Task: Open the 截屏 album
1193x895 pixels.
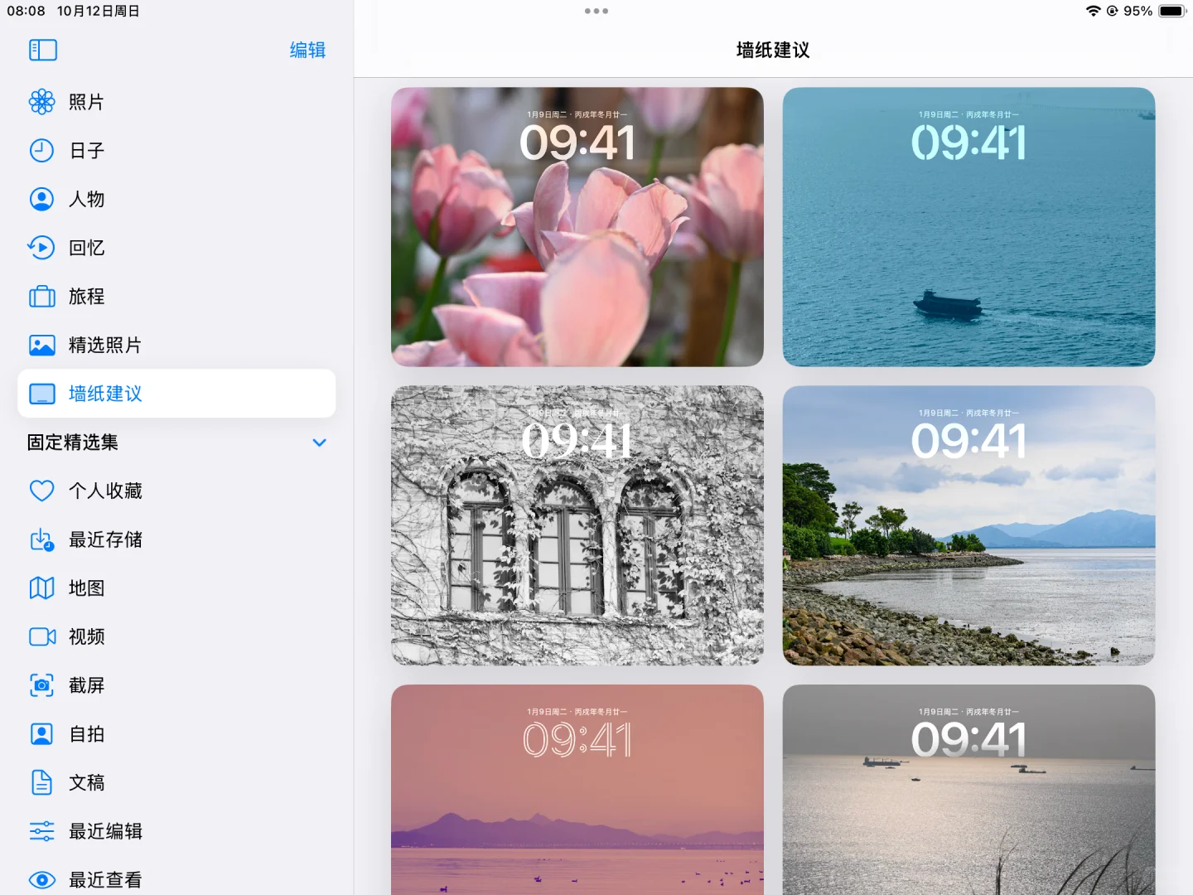Action: point(176,685)
